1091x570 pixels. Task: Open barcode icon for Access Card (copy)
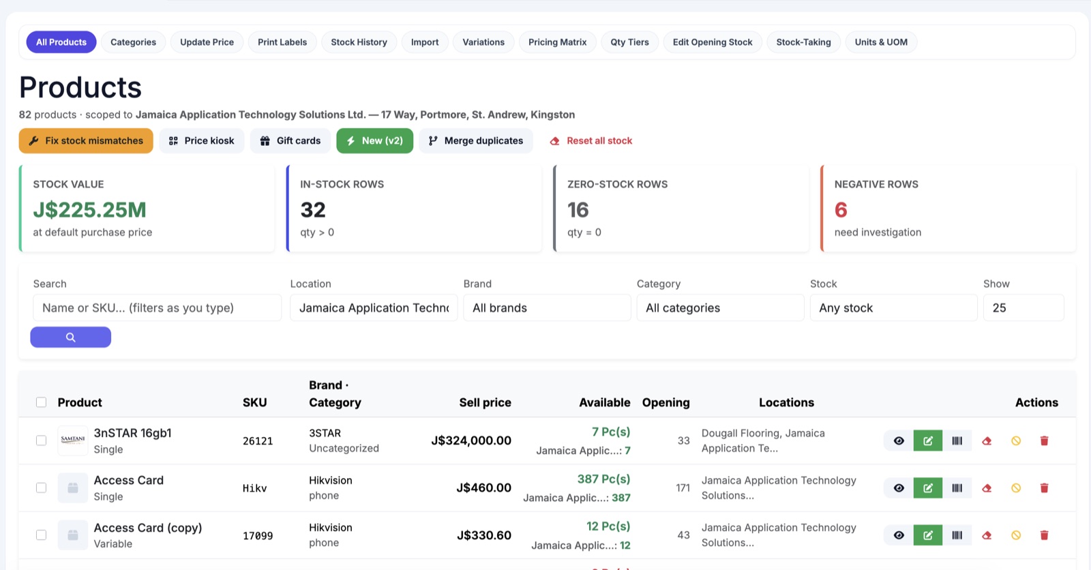point(957,535)
